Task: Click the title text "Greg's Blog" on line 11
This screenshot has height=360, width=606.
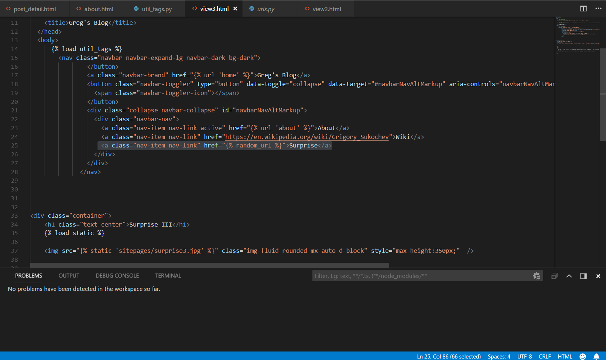Action: [x=89, y=23]
